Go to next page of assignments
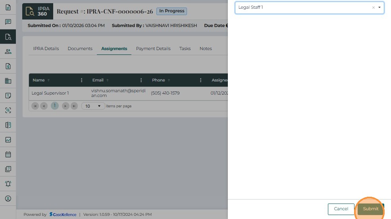 click(x=65, y=106)
